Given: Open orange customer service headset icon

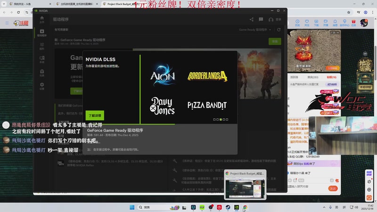Looking at the screenshot, I should pyautogui.click(x=369, y=197).
